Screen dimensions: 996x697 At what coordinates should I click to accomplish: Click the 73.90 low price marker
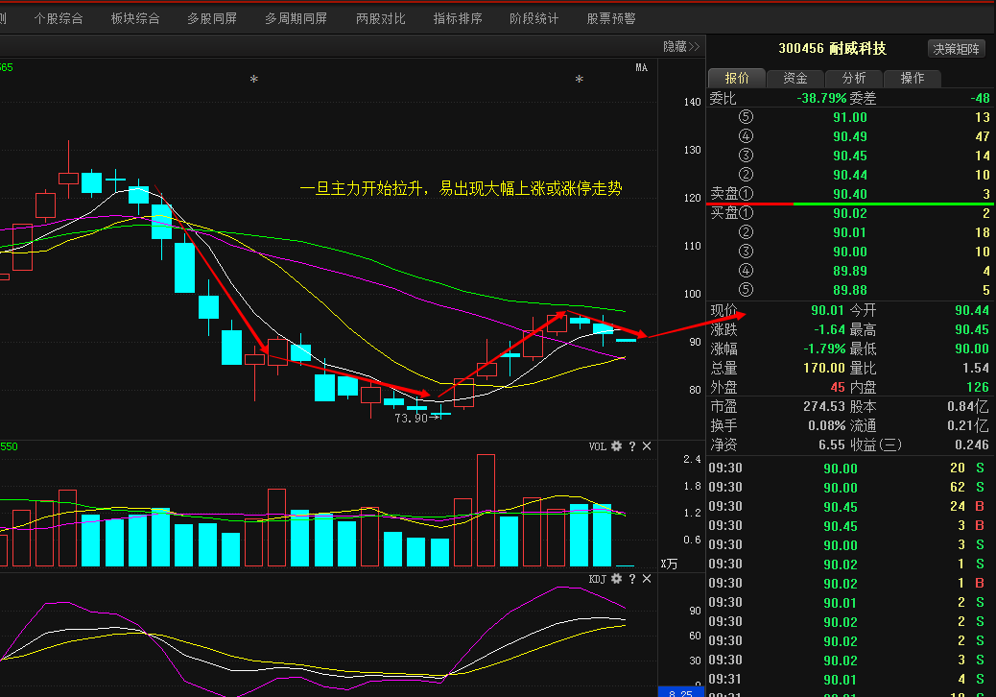(x=411, y=419)
